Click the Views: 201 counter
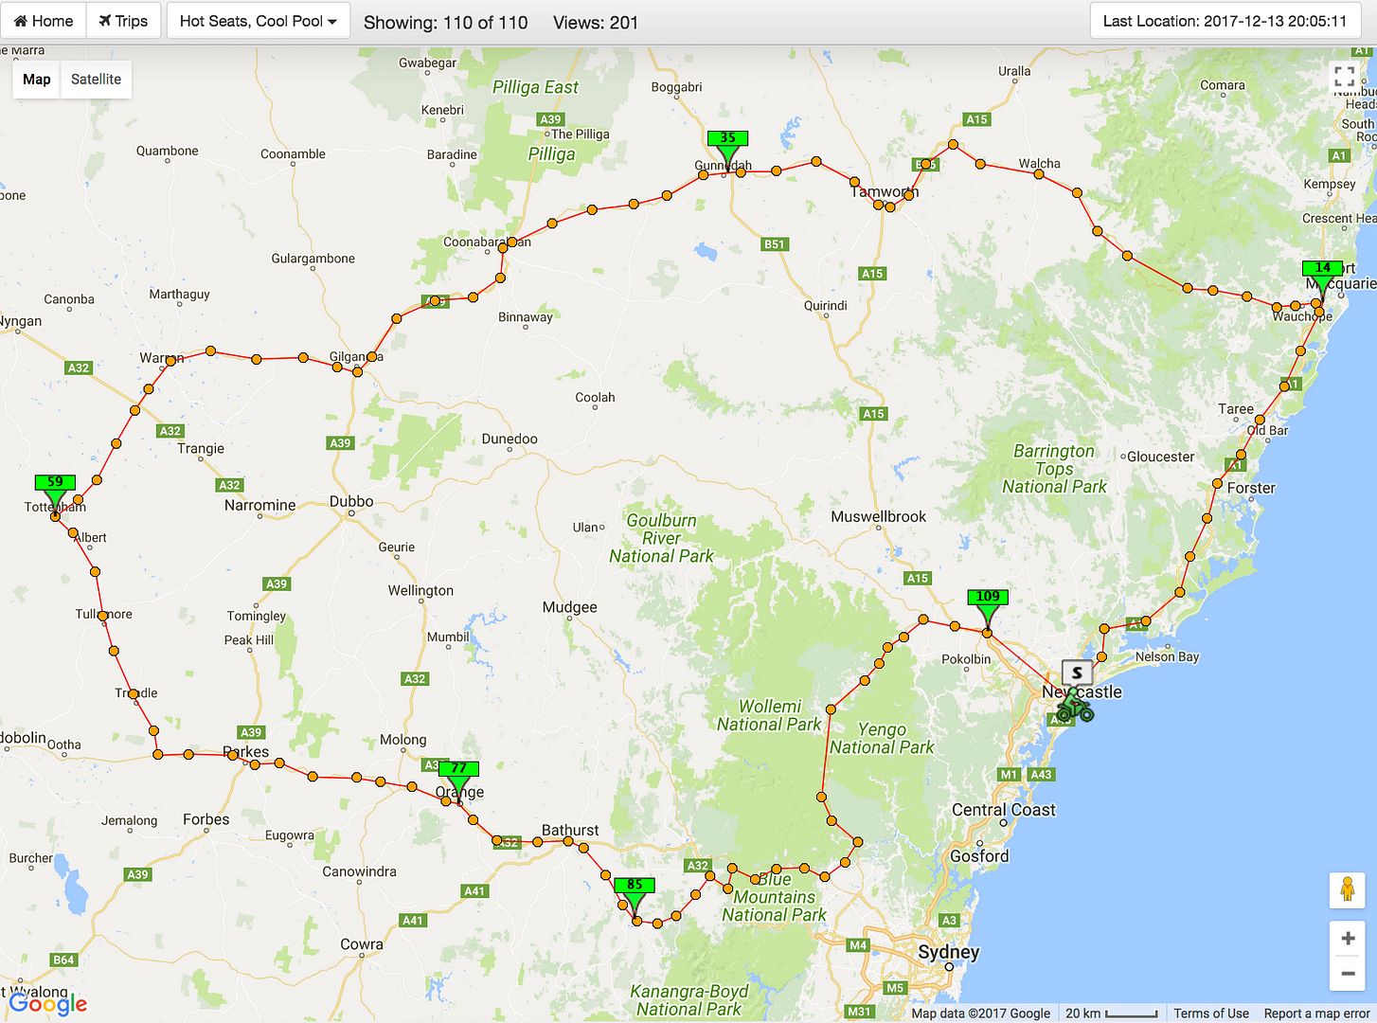The height and width of the screenshot is (1023, 1377). [596, 22]
